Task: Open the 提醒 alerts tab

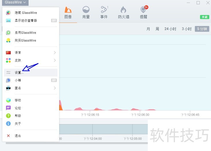Action: pyautogui.click(x=143, y=13)
